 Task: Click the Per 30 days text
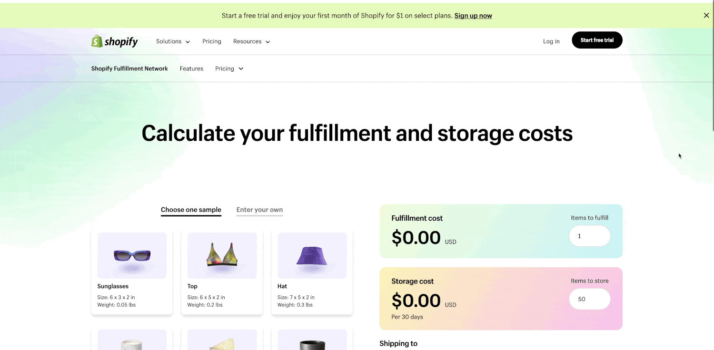[407, 317]
